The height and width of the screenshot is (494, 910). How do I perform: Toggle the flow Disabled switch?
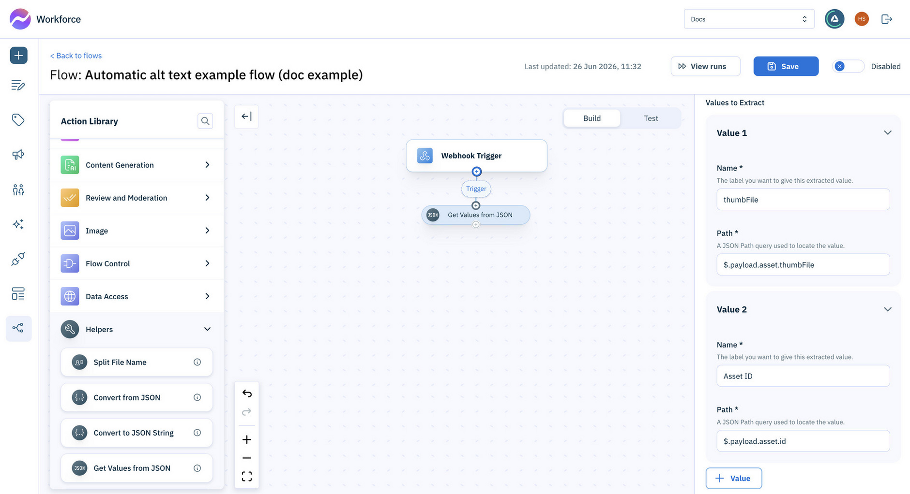pyautogui.click(x=848, y=66)
